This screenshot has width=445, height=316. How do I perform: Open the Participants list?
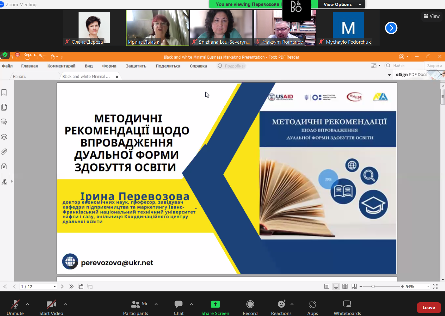pos(136,308)
